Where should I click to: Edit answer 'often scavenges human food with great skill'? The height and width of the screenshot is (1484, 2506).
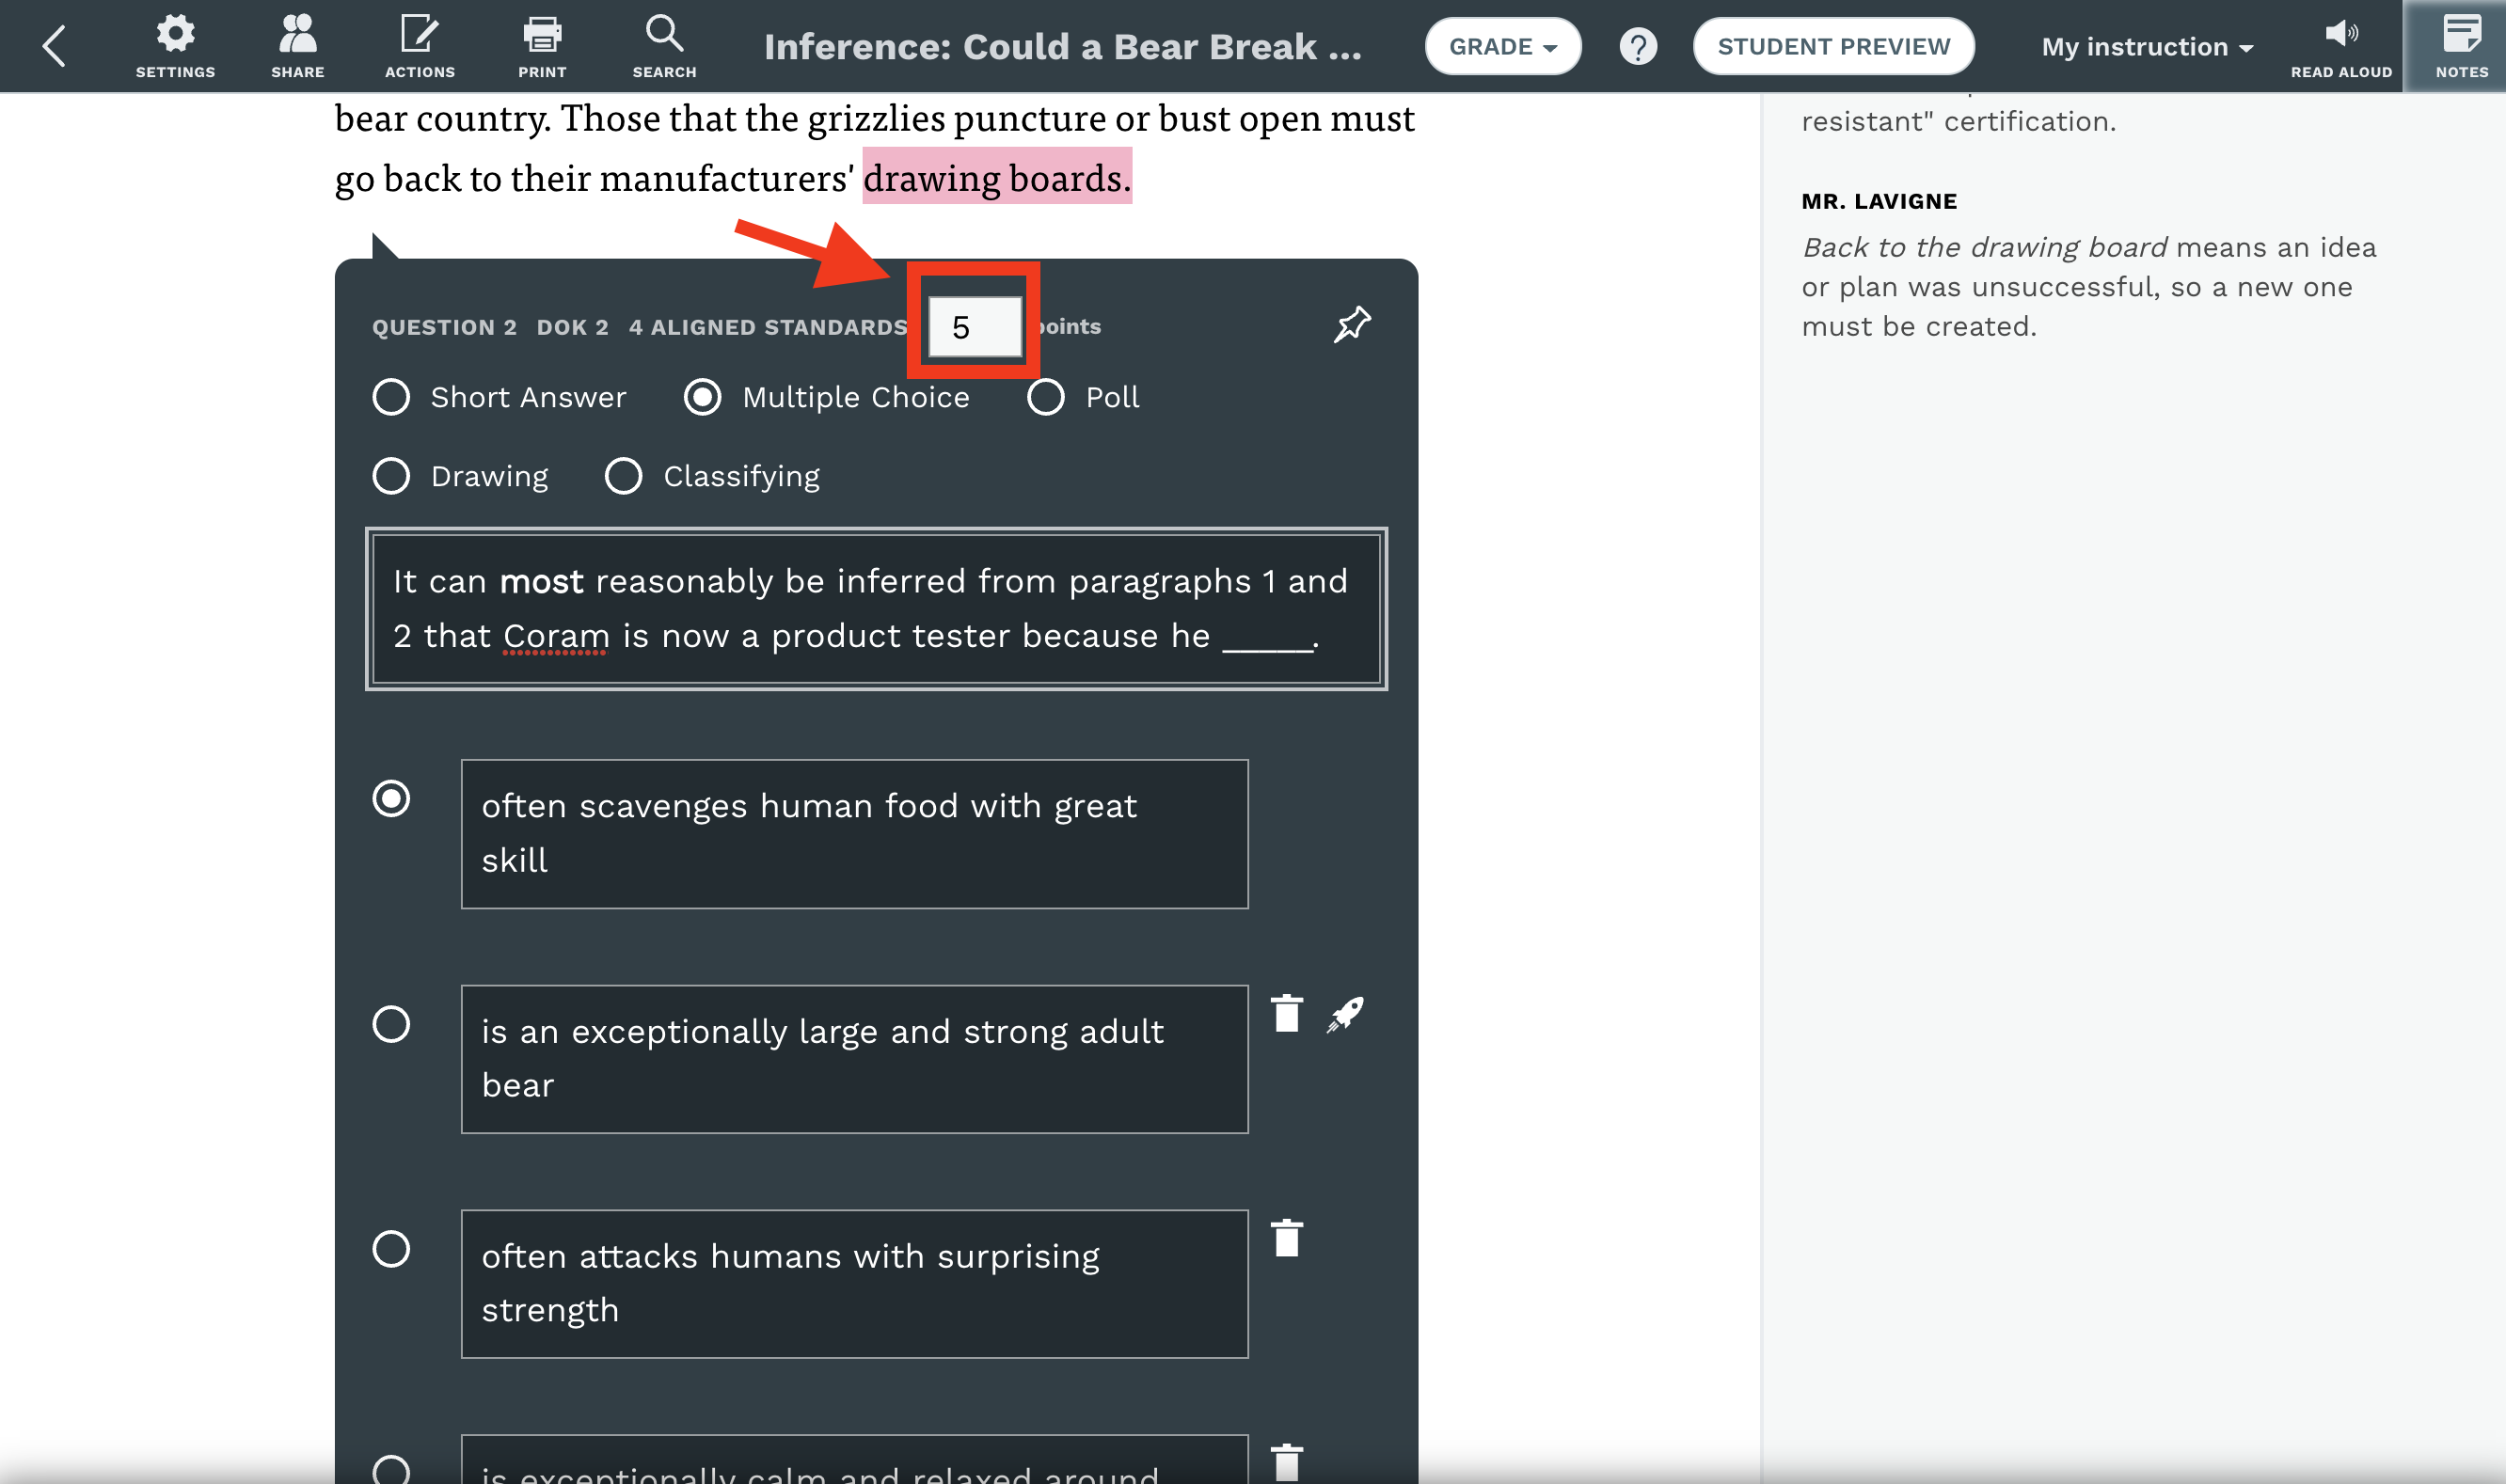854,833
